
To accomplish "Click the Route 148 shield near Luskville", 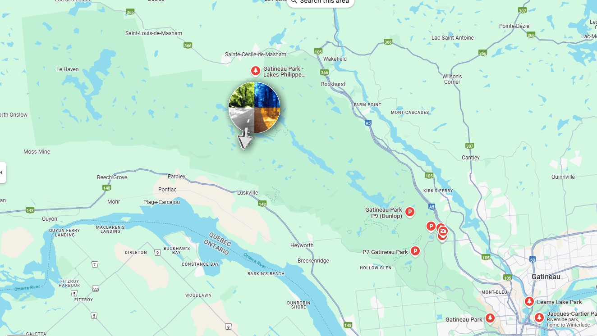I will click(262, 204).
